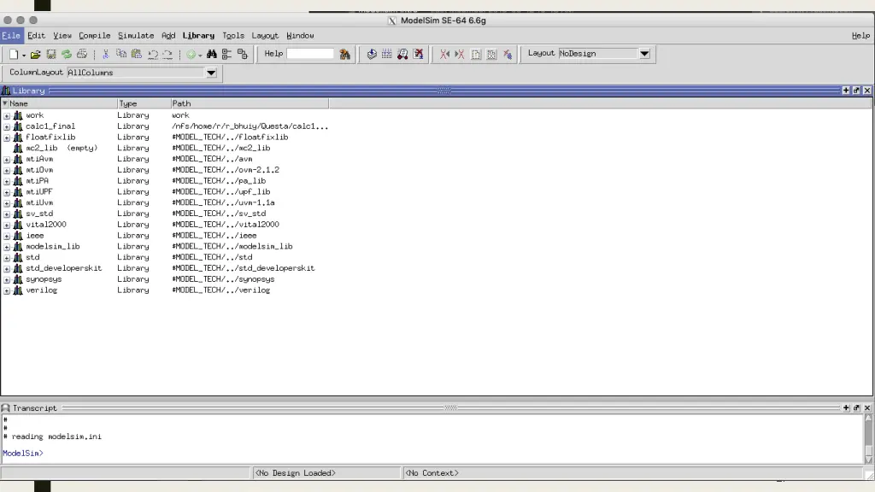Click the Print toolbar icon

82,54
